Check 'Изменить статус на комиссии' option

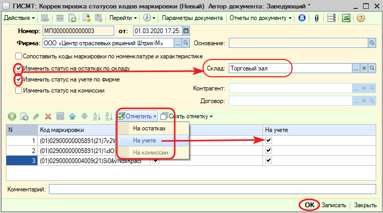coord(19,90)
